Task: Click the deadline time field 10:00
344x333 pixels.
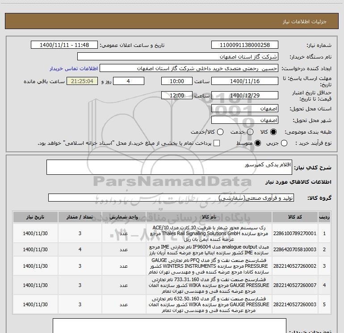Action: 177,81
